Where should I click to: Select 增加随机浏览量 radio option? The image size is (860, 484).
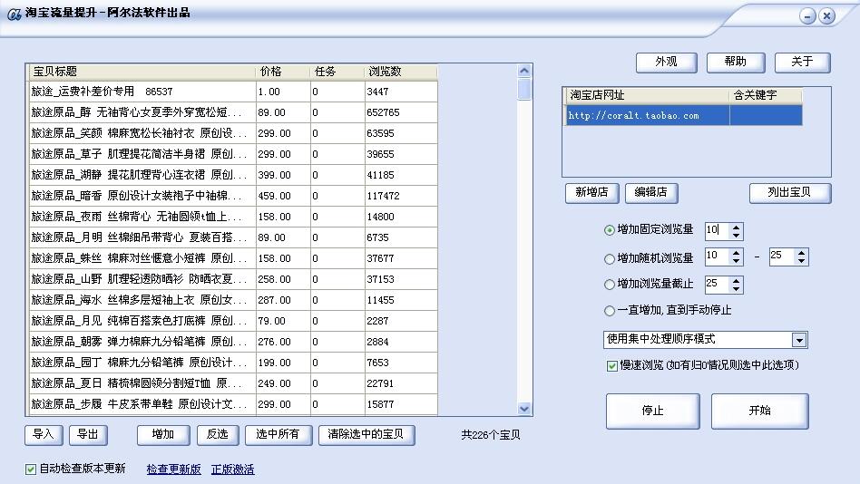609,258
